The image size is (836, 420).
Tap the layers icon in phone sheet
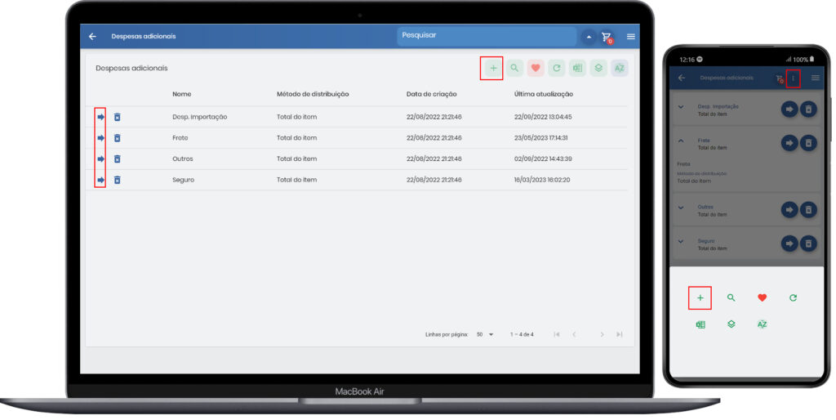point(731,324)
